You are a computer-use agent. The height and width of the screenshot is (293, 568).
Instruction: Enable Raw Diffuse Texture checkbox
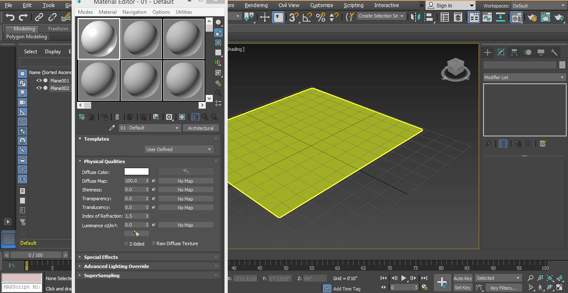pos(154,243)
